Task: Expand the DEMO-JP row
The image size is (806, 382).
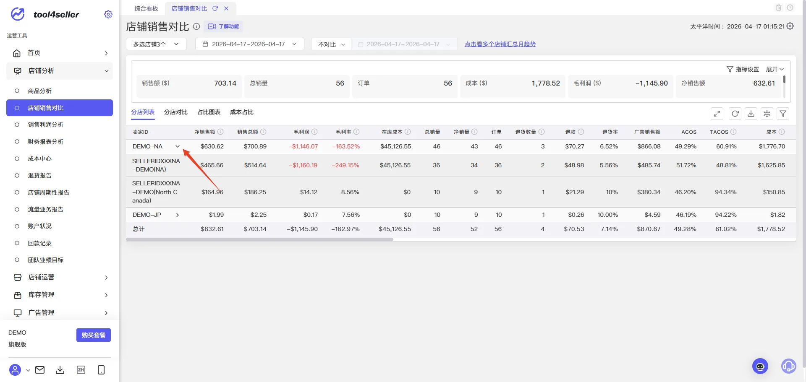Action: 178,215
